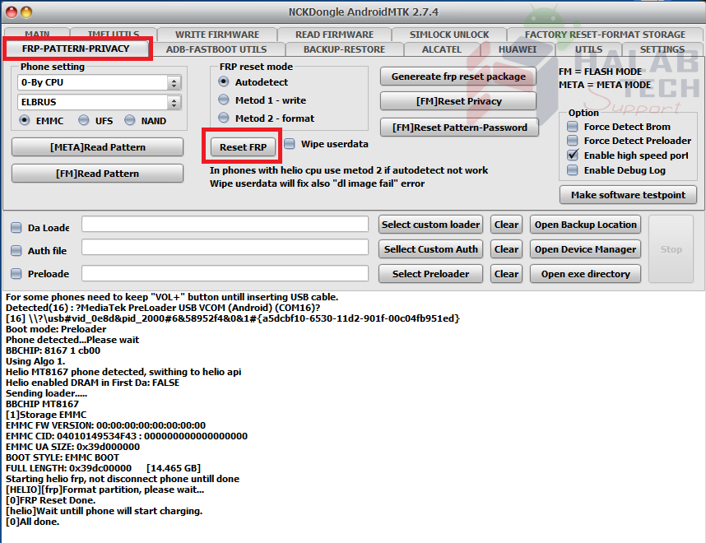Switch to the UTILS tab

(588, 49)
